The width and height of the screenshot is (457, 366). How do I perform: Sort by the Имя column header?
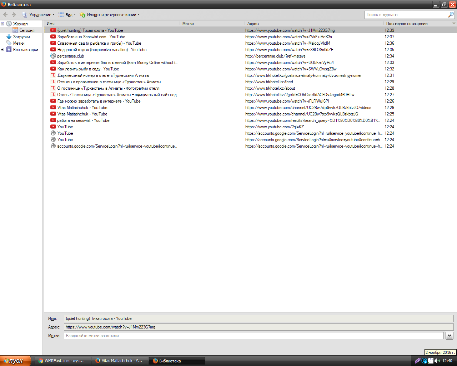pyautogui.click(x=112, y=24)
